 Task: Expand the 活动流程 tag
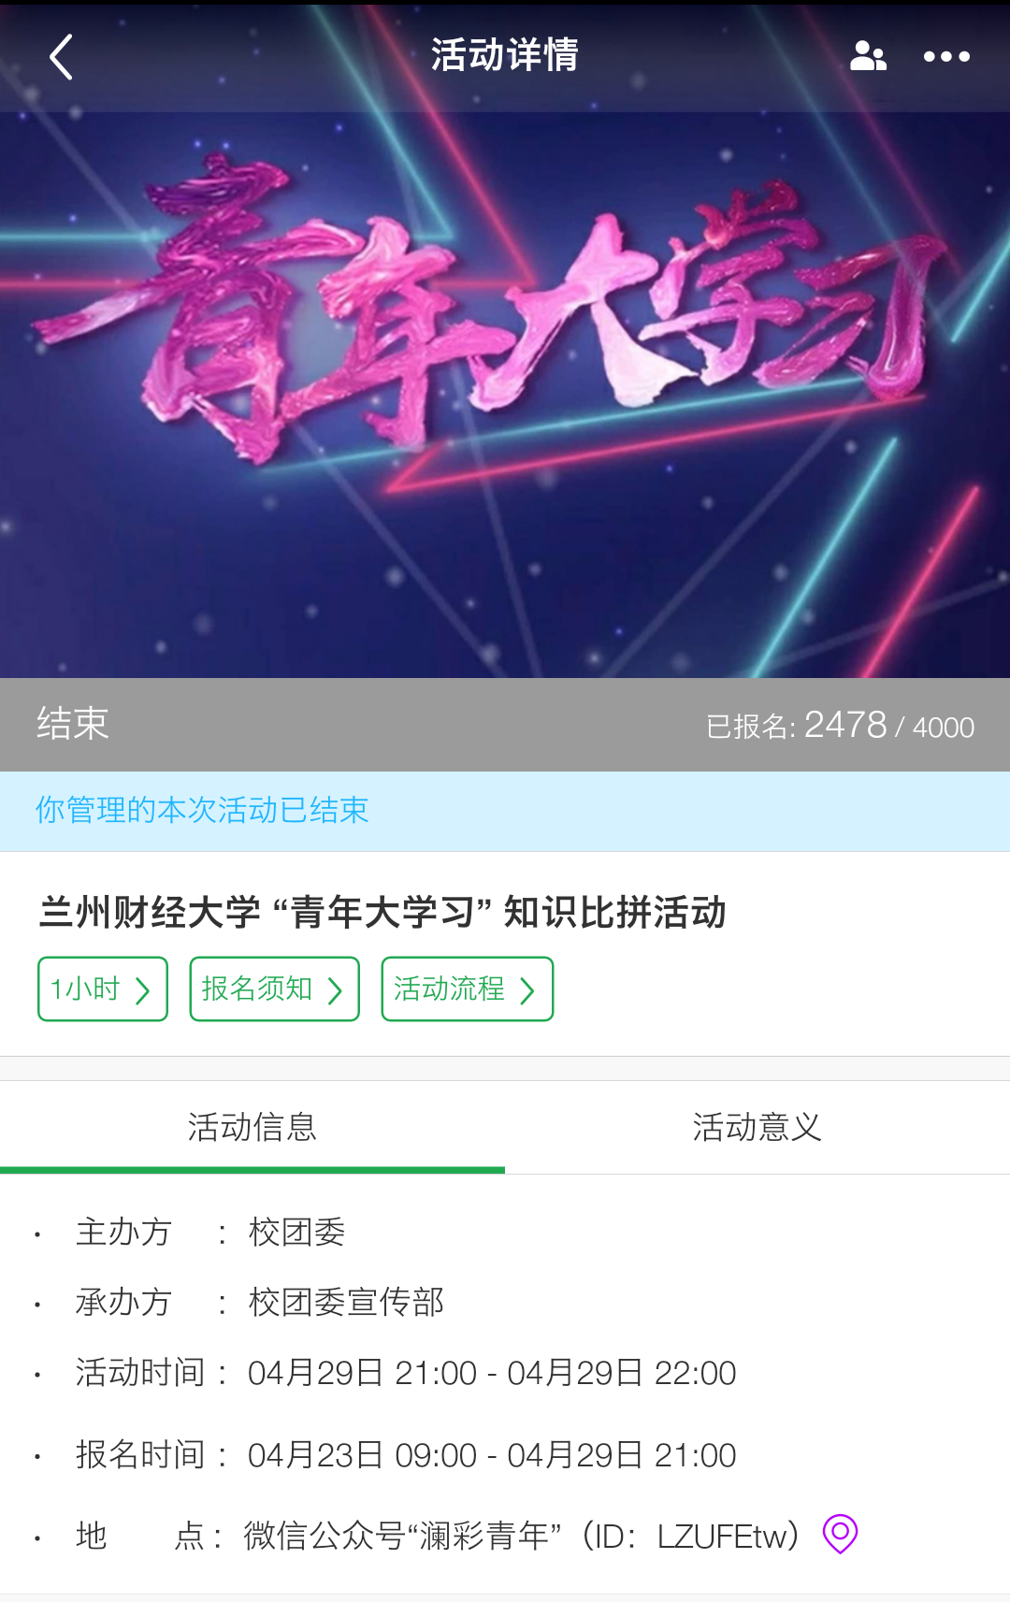pos(468,989)
